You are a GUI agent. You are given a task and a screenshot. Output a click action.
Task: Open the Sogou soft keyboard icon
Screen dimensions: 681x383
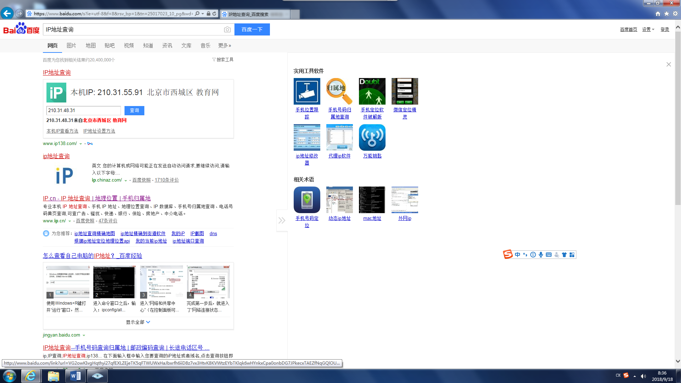549,255
